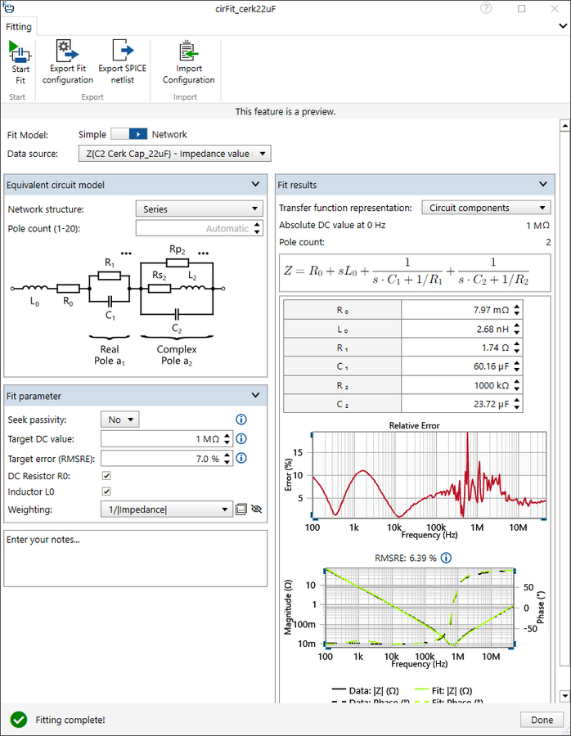Click the Relative Error chart
571x736 pixels.
[x=429, y=475]
